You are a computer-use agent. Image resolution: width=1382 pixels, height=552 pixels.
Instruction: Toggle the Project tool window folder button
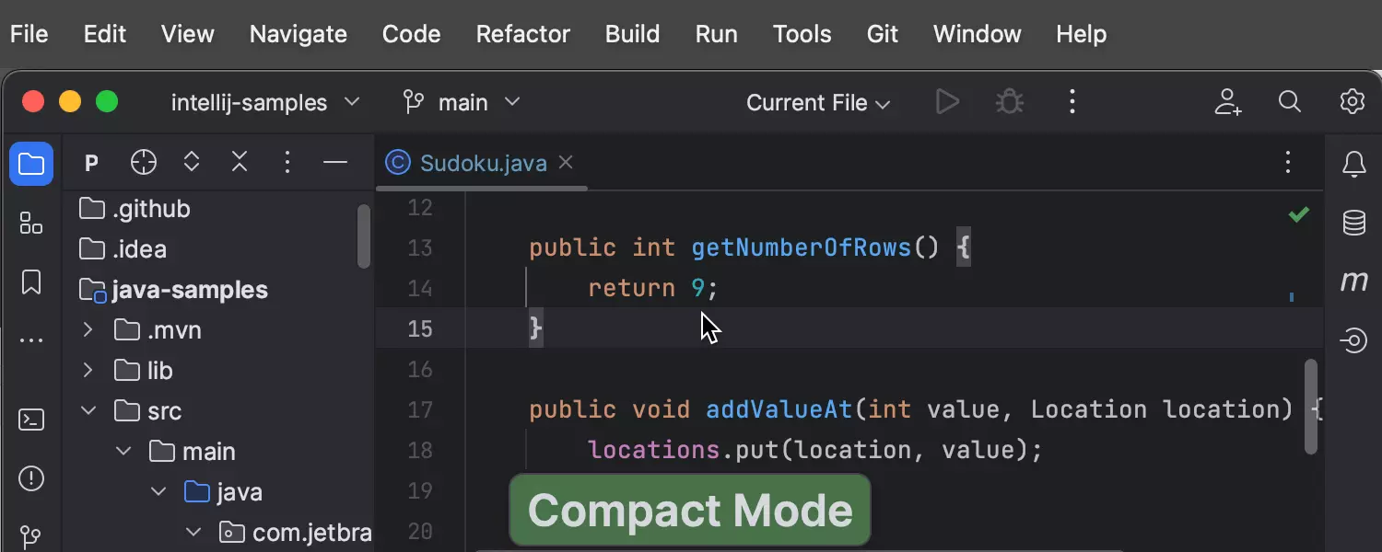point(31,165)
